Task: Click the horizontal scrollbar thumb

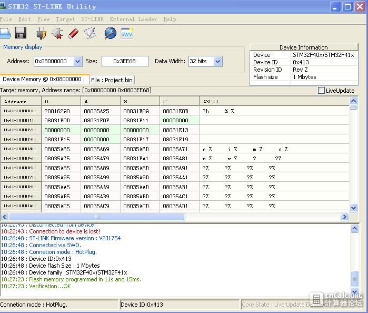Action: (x=97, y=217)
